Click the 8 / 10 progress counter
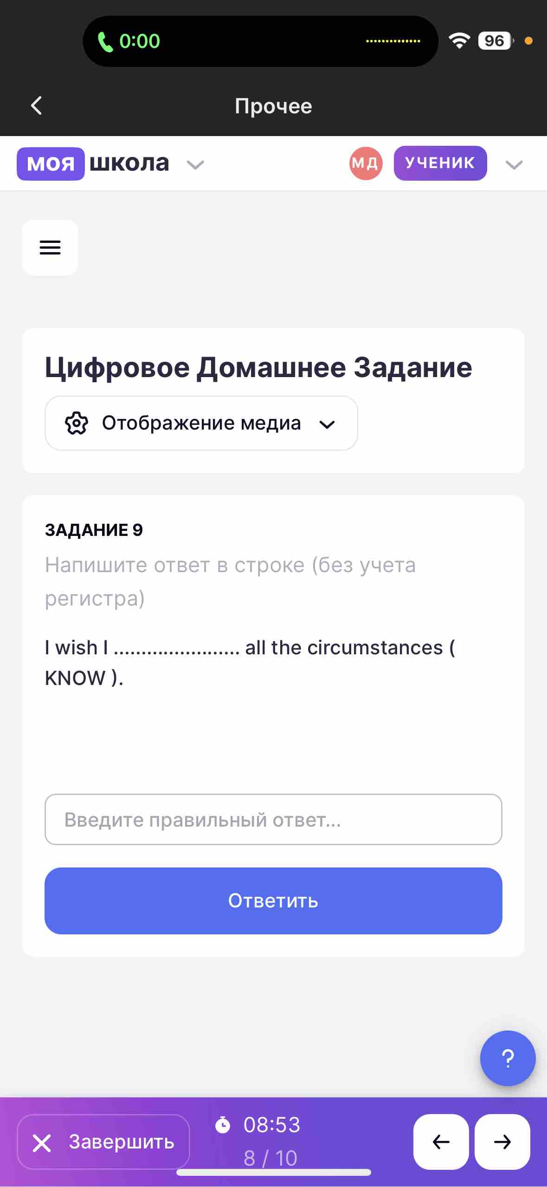The image size is (547, 1187). tap(270, 1158)
